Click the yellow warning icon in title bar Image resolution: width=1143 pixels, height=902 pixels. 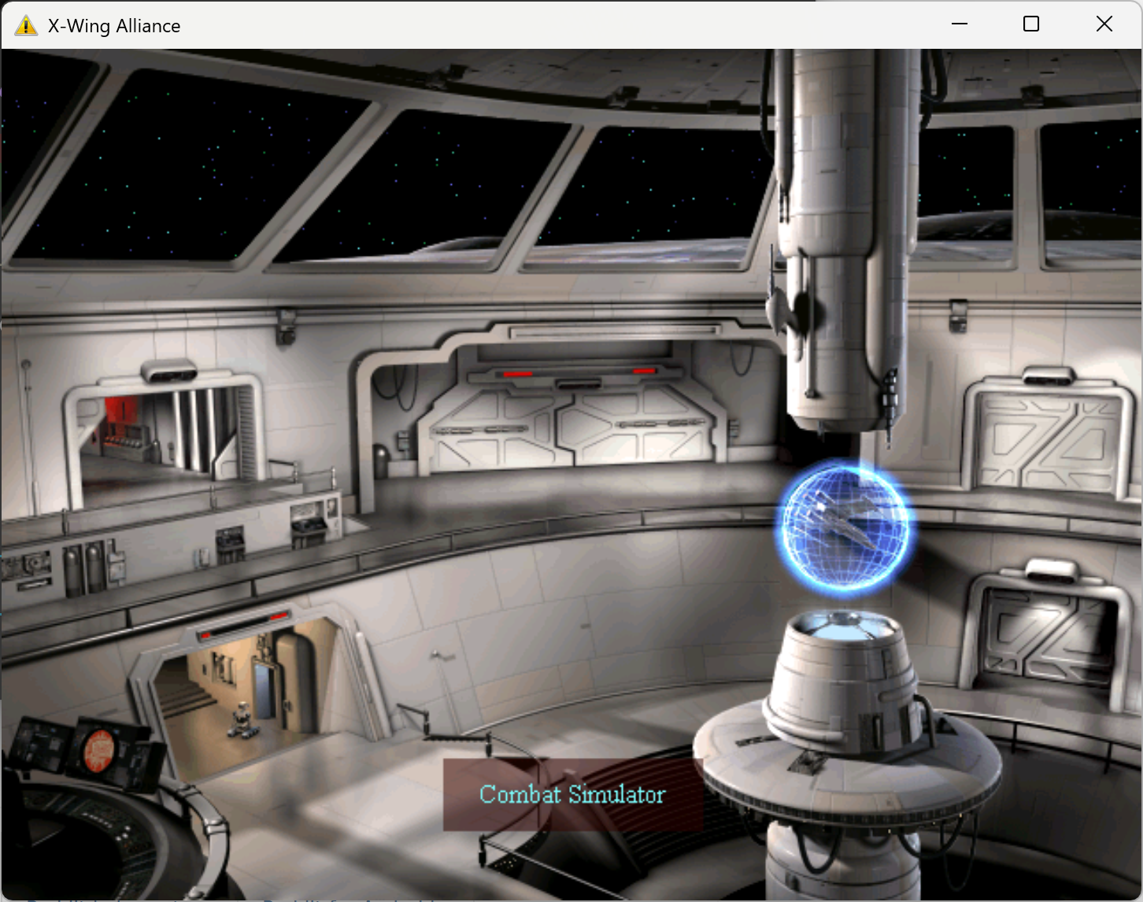26,25
